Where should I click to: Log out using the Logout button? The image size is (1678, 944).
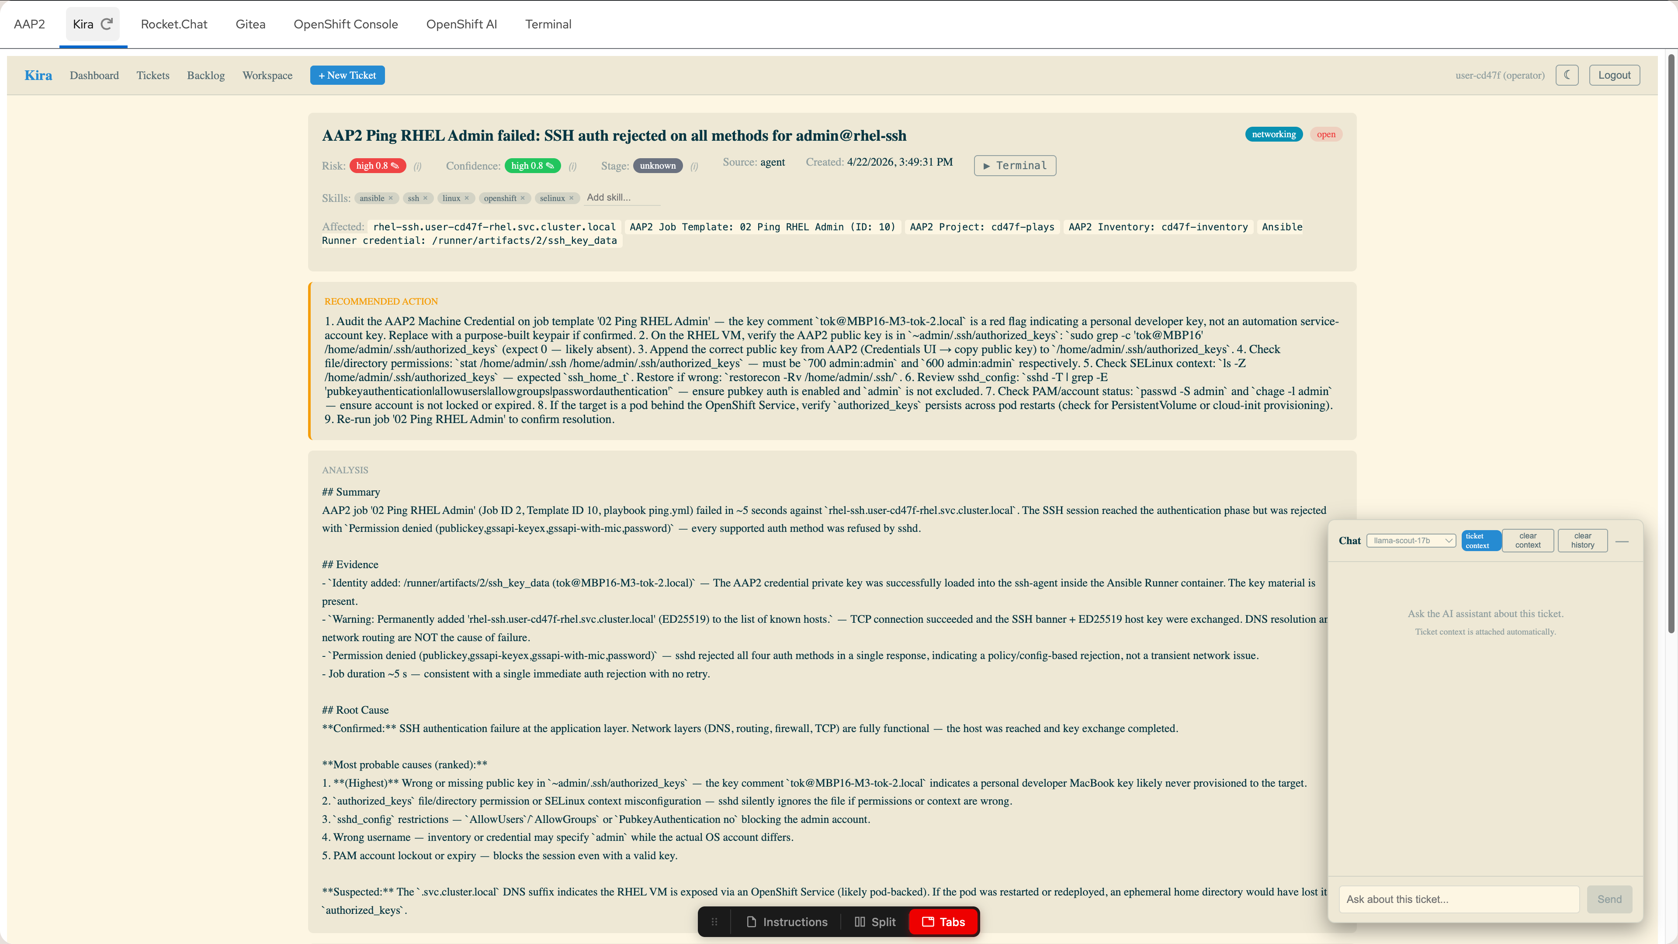click(x=1614, y=75)
